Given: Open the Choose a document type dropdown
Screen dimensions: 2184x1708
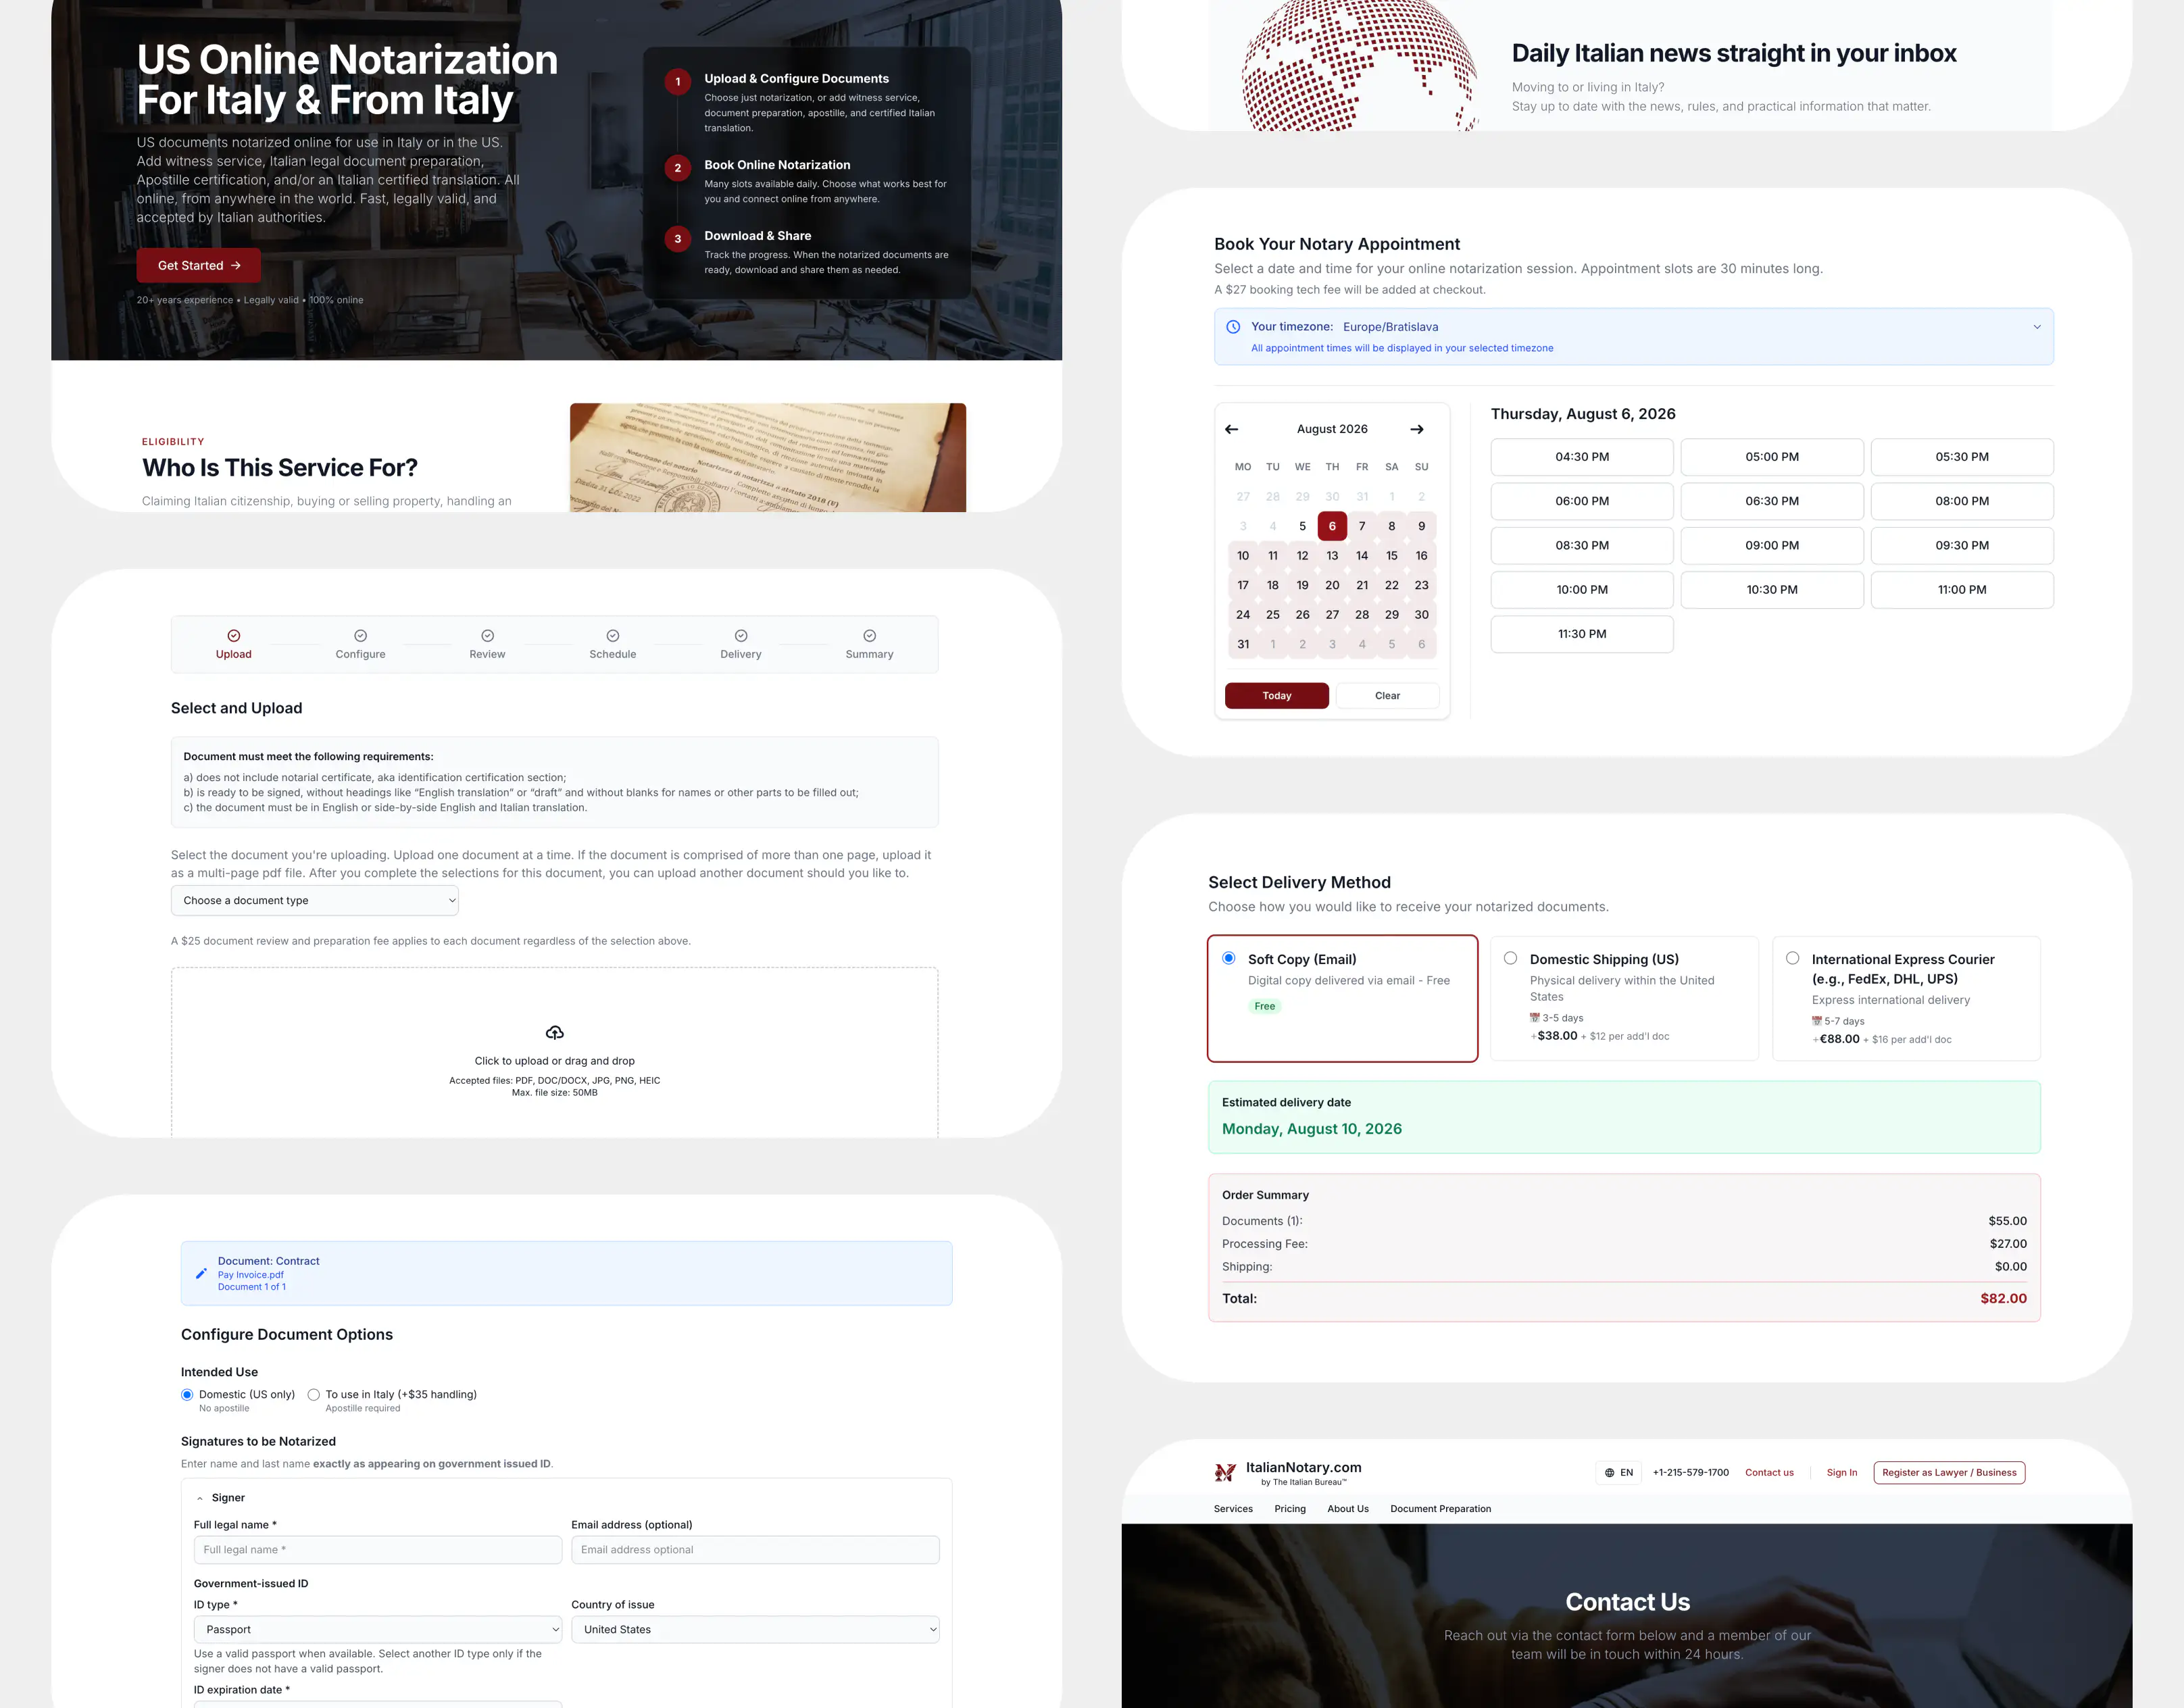Looking at the screenshot, I should [x=315, y=900].
